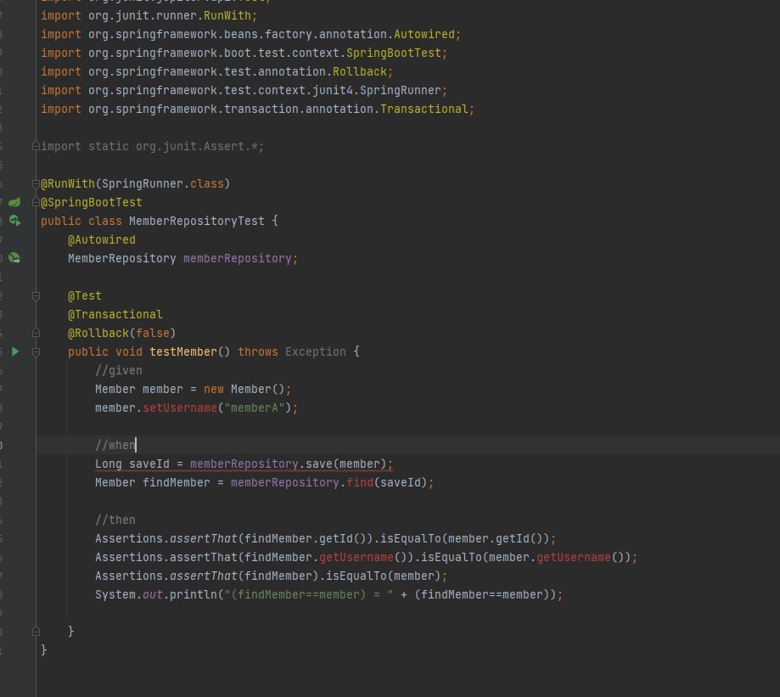Collapse the testMember method body fold marker
Viewport: 780px width, 697px height.
pyautogui.click(x=36, y=351)
